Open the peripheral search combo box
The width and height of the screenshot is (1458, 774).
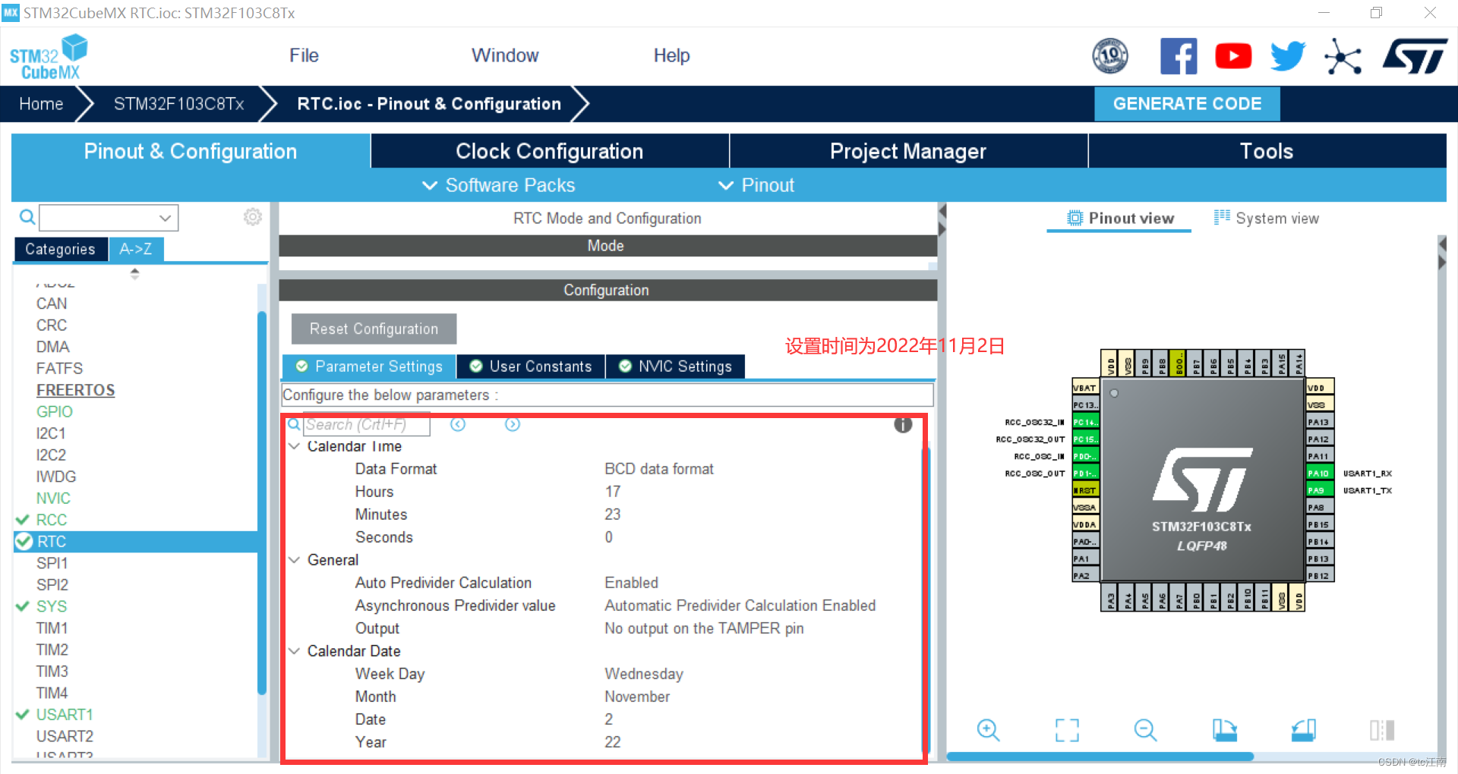pos(109,218)
